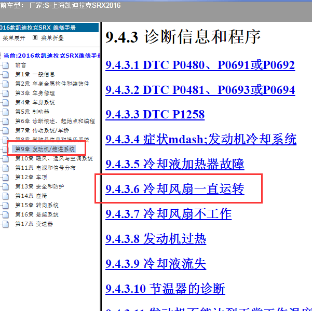Open link 9.4.3.6 冷却风扇一直运转
Screen dimensions: 312x311
pyautogui.click(x=175, y=189)
